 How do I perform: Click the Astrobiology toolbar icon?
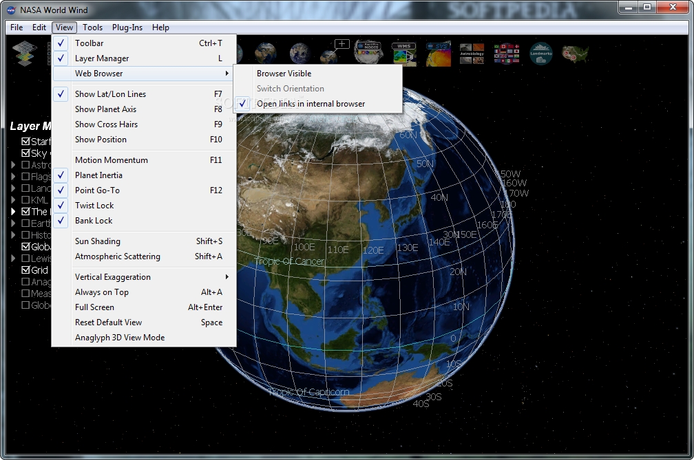point(472,54)
